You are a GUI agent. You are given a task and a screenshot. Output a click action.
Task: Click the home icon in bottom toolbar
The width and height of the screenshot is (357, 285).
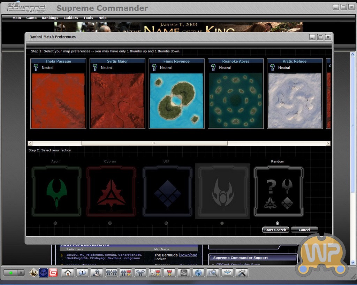(x=68, y=273)
